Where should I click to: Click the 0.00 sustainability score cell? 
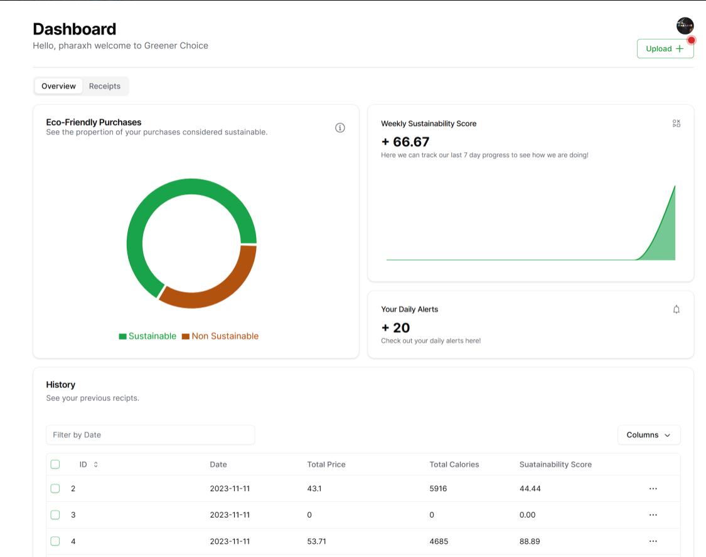point(527,515)
